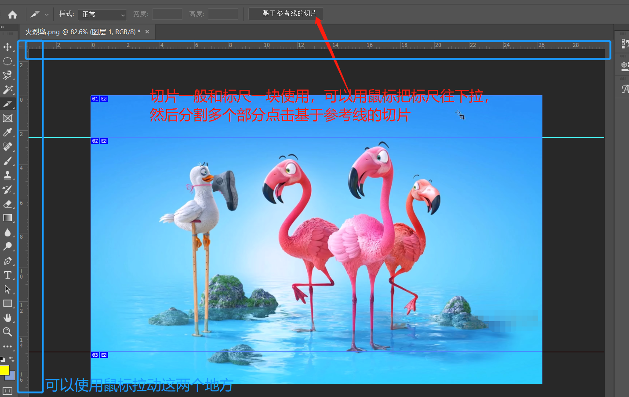The image size is (629, 397).
Task: Select the Elliptical Marquee tool
Action: pyautogui.click(x=7, y=61)
